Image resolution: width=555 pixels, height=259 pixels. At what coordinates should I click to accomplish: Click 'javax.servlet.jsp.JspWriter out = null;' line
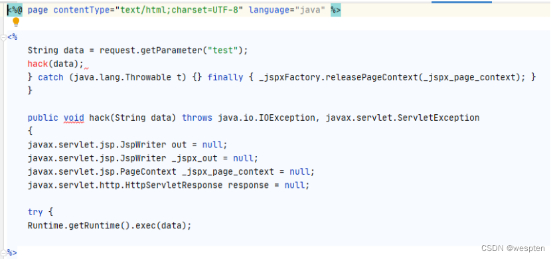click(x=127, y=145)
